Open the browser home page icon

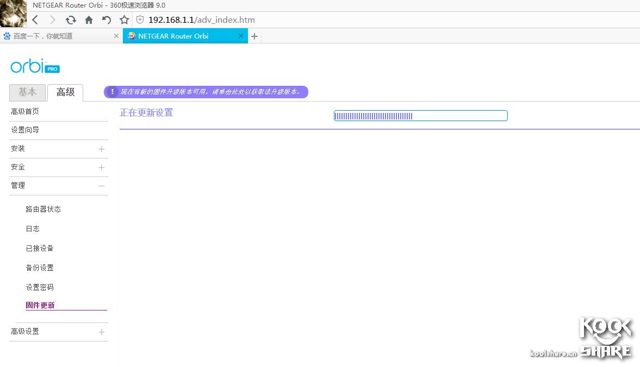89,20
